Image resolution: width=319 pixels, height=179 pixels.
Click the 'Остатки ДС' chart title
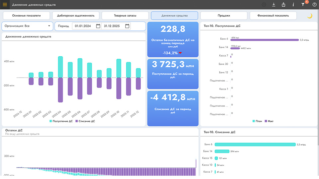[14, 130]
